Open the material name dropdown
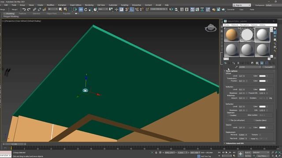 [x=250, y=67]
